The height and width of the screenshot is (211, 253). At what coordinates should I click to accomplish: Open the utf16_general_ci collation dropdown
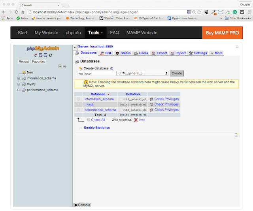143,73
